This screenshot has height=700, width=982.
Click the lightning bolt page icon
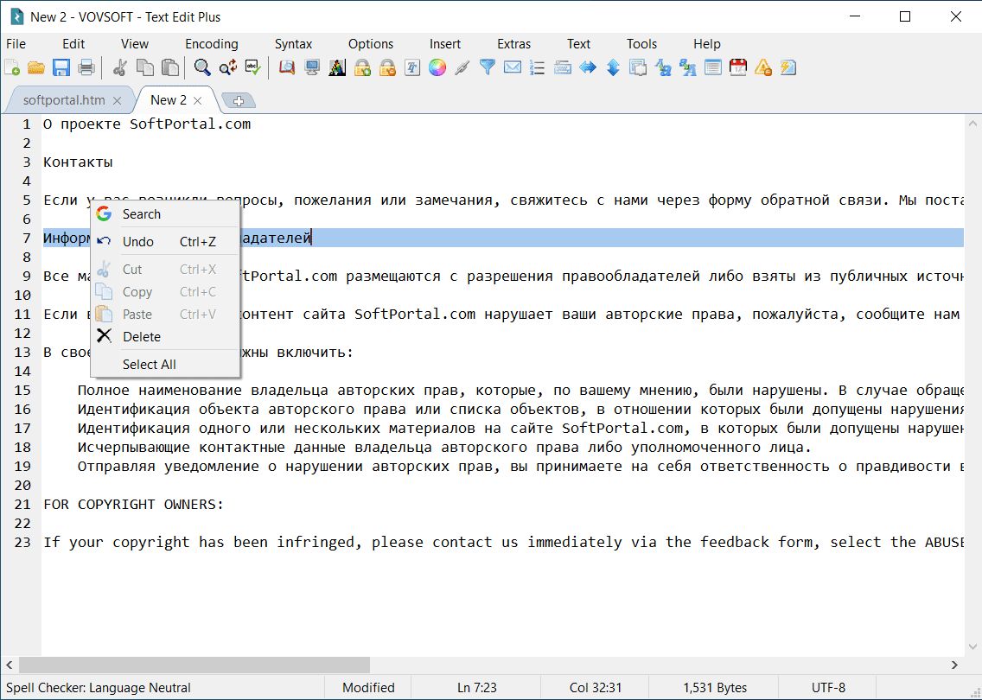click(788, 67)
